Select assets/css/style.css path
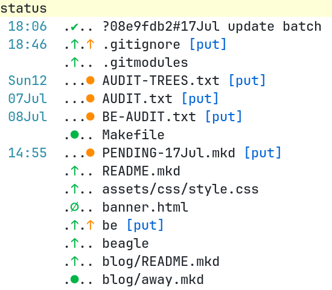Image resolution: width=332 pixels, height=290 pixels. 180,189
